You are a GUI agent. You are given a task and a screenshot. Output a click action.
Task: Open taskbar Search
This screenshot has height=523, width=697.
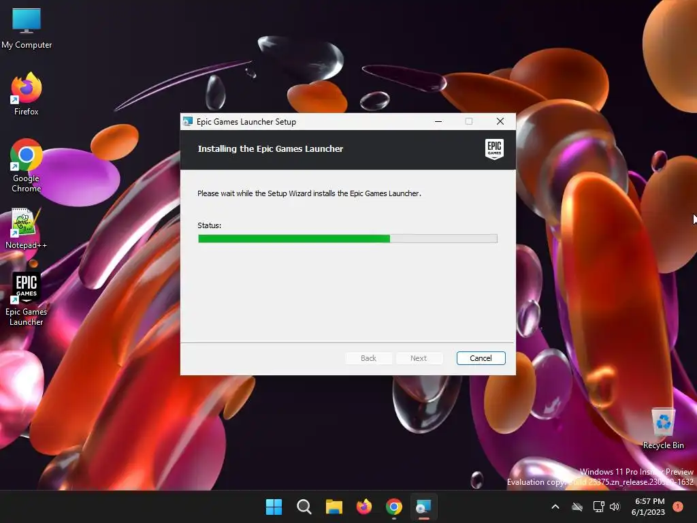[304, 507]
